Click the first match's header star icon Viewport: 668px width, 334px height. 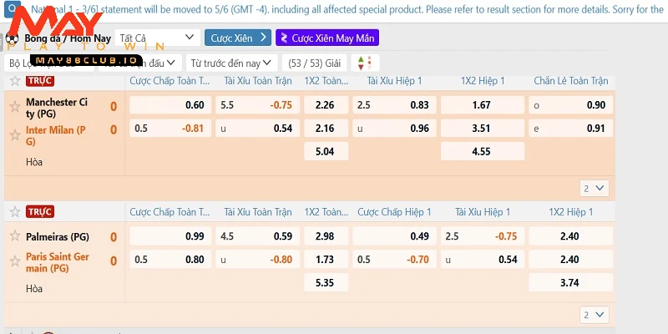14,81
